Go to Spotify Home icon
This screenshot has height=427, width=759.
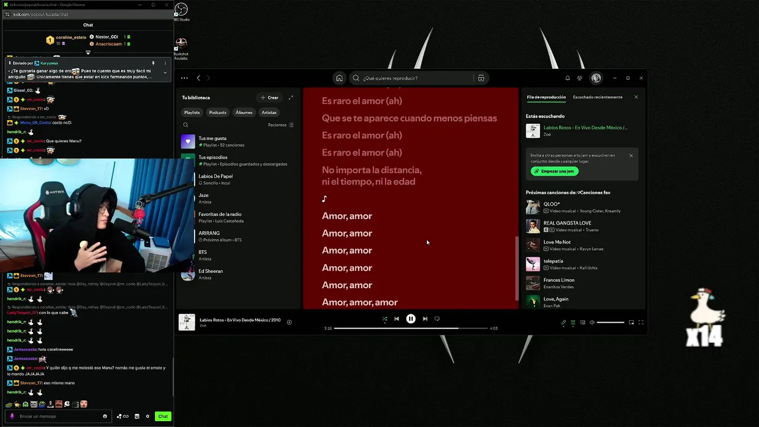tap(339, 78)
